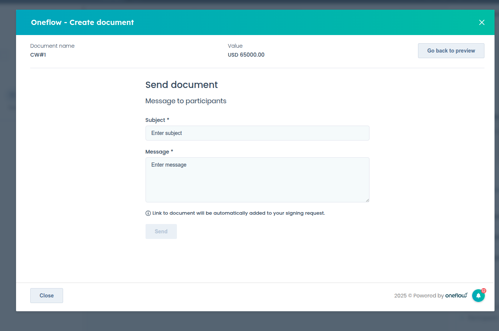
Task: Click the Value label
Action: pos(235,46)
